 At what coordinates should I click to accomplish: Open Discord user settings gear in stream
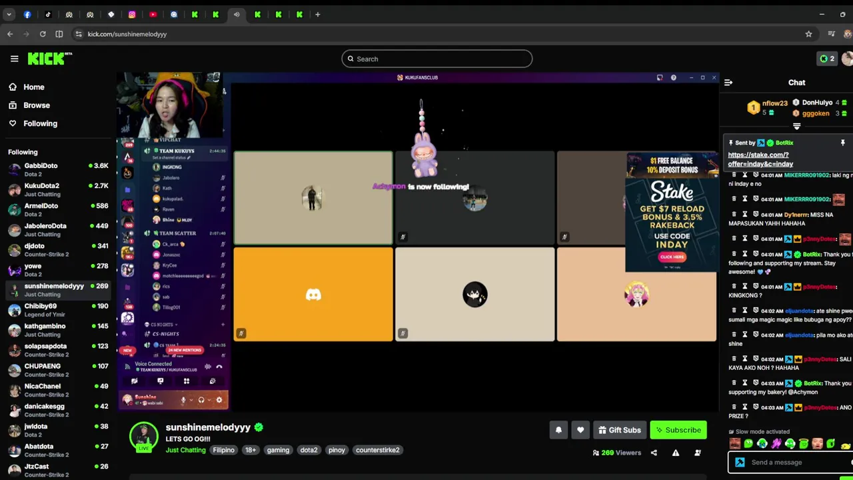pyautogui.click(x=219, y=400)
